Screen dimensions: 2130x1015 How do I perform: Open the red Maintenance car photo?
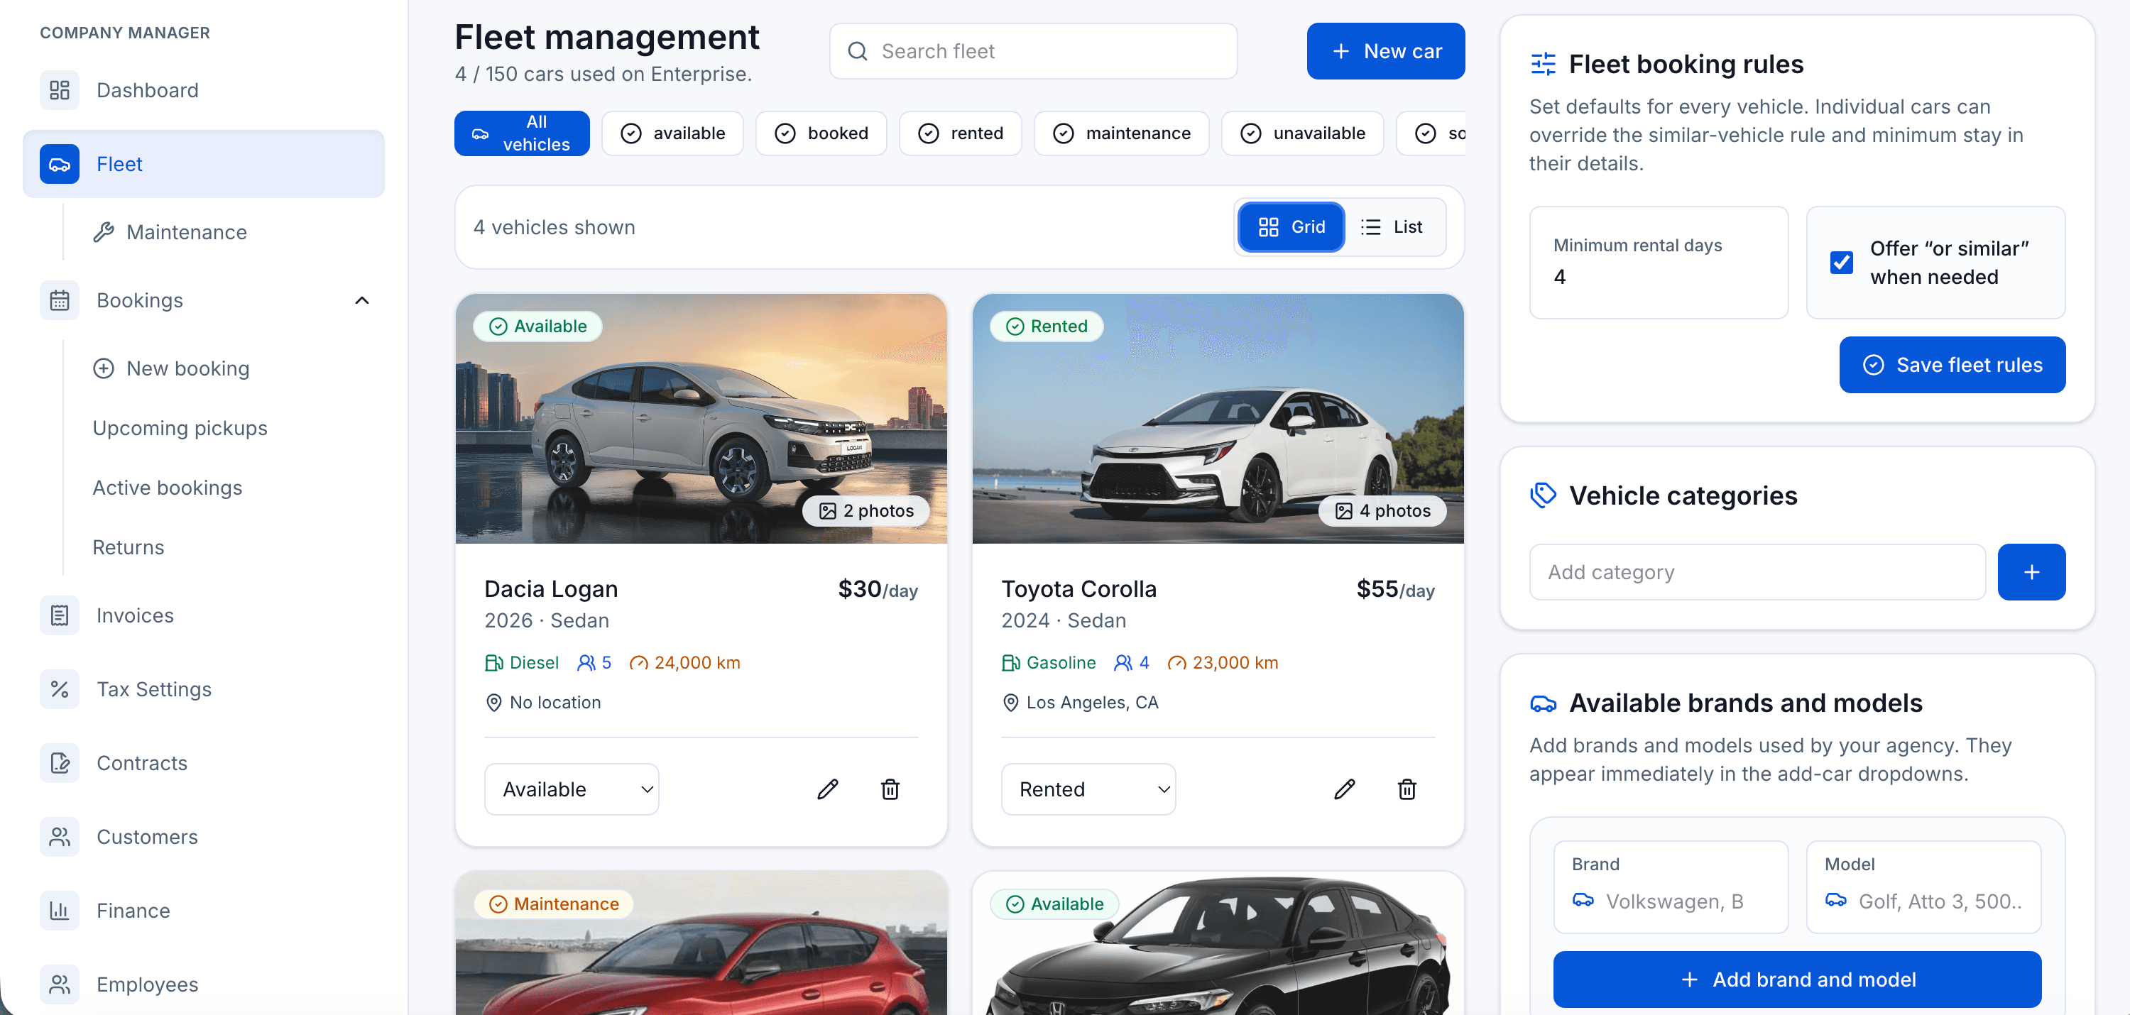701,943
